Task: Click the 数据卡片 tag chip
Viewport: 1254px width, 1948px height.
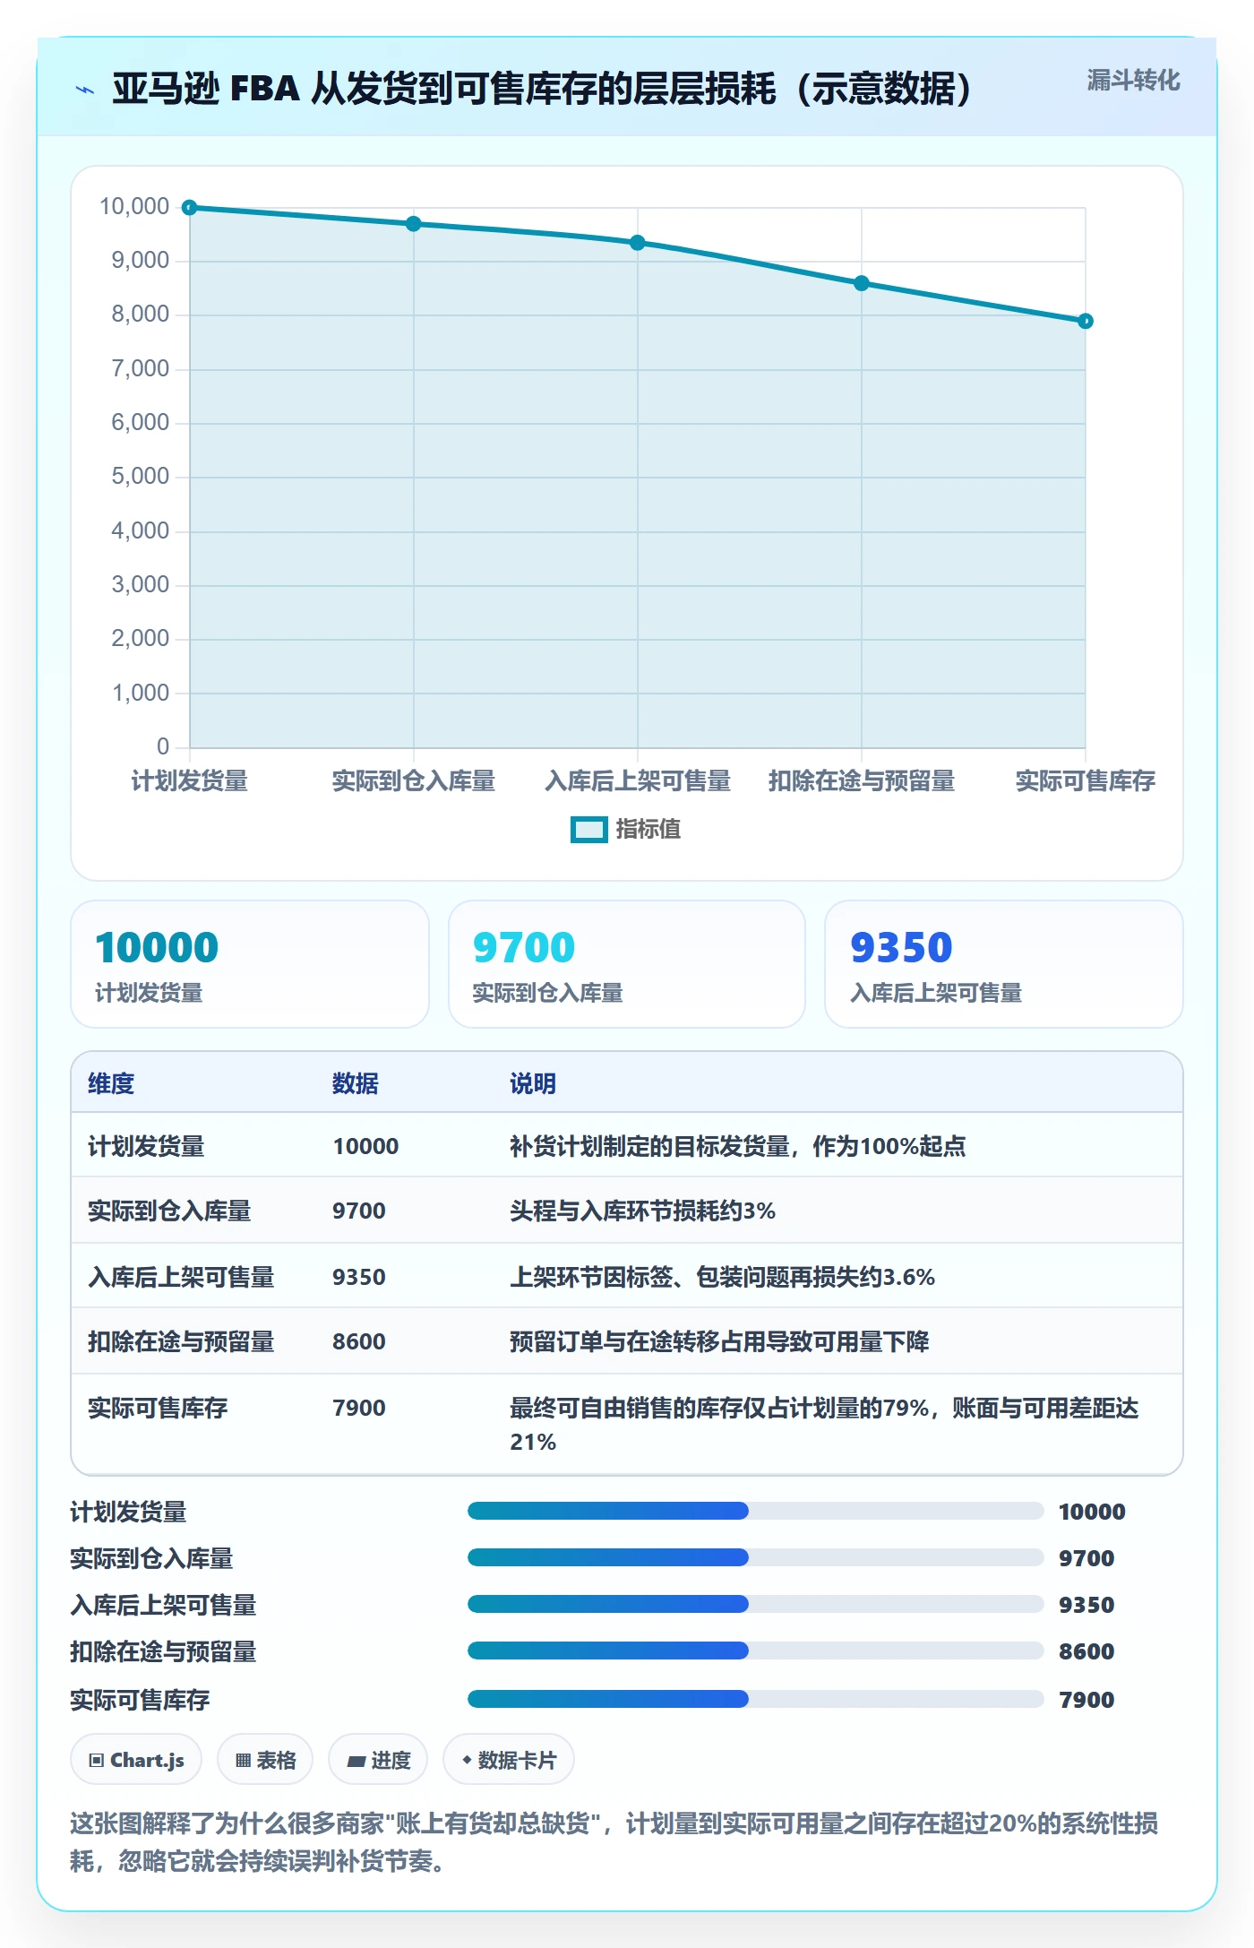Action: tap(509, 1760)
